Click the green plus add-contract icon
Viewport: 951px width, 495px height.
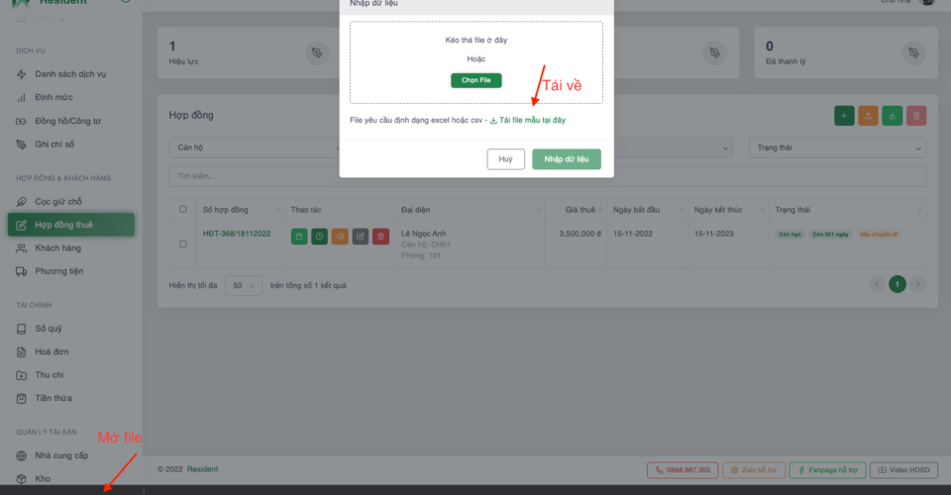point(844,116)
